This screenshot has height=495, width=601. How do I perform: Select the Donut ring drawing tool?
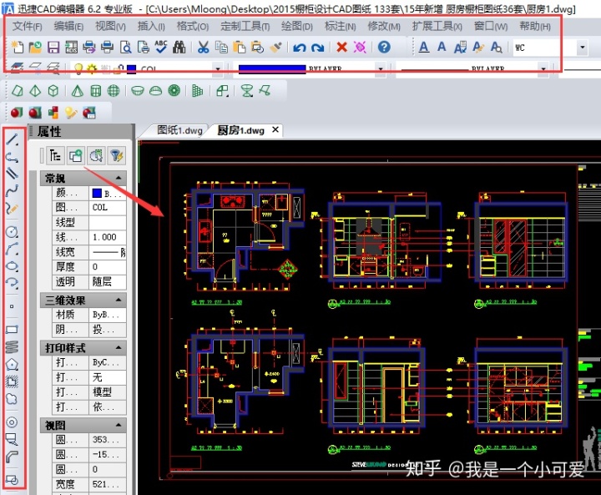tap(12, 422)
